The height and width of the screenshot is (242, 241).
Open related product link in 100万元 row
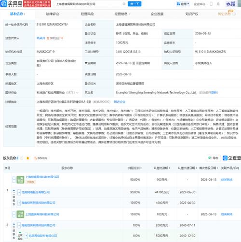click(227, 214)
